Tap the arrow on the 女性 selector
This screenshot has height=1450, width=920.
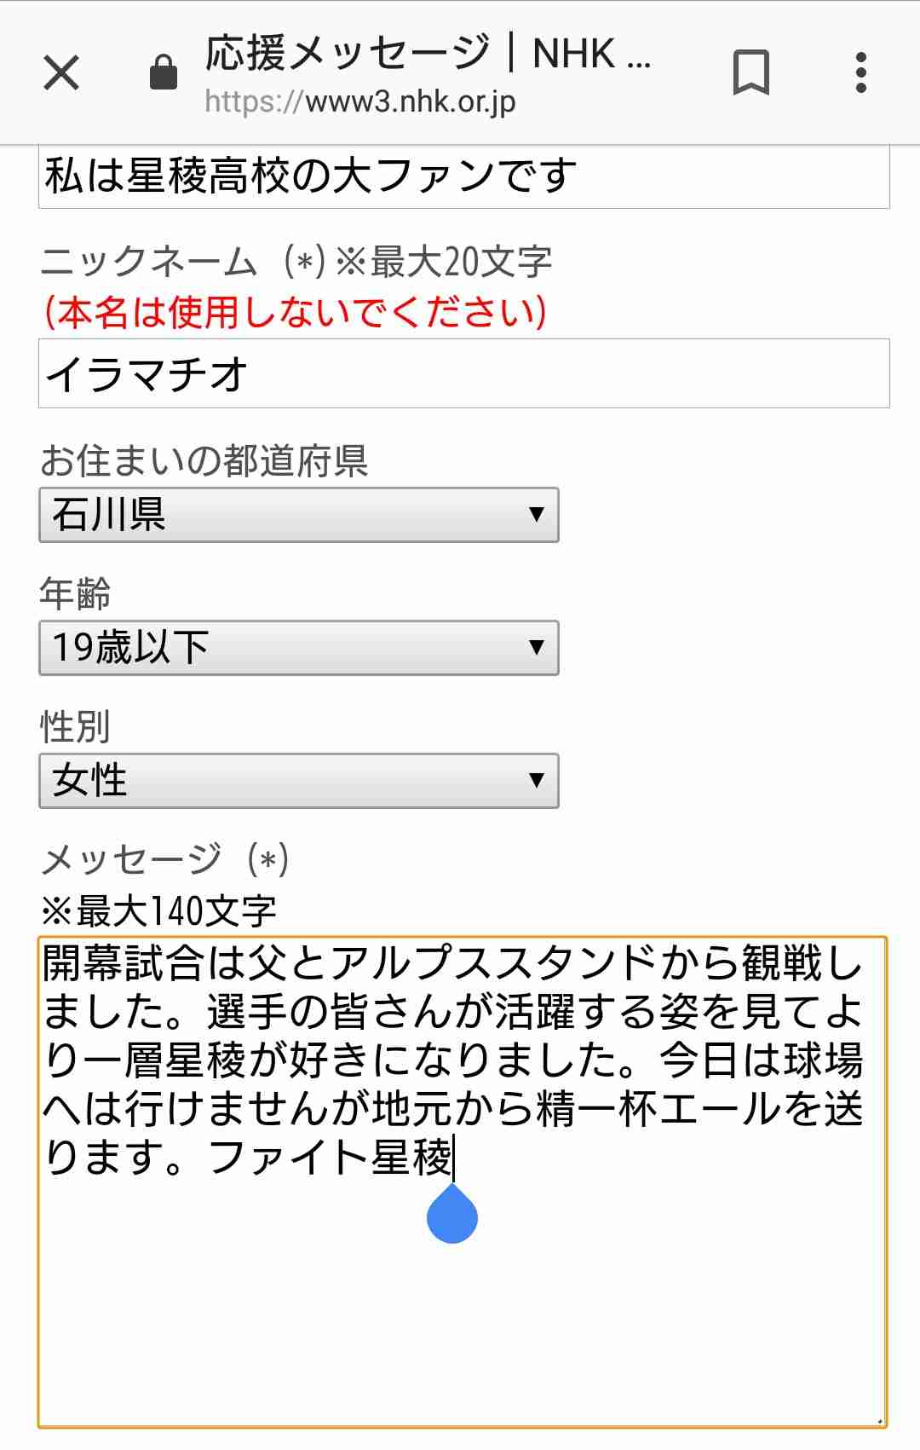pyautogui.click(x=536, y=781)
